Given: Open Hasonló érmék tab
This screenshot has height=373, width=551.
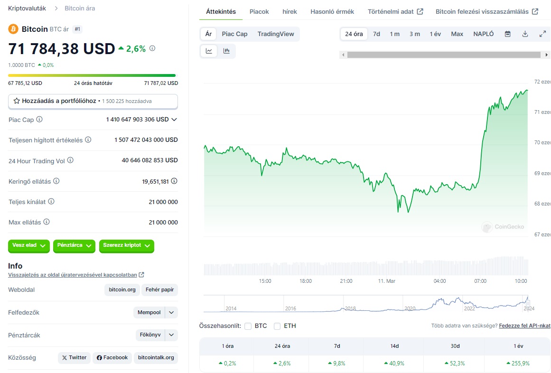Looking at the screenshot, I should coord(332,11).
